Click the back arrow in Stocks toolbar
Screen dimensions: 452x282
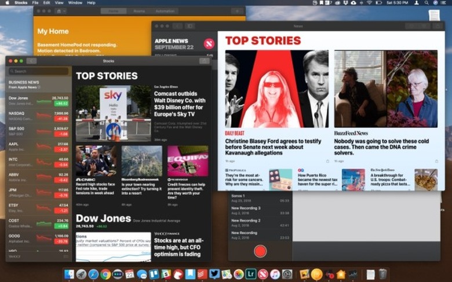coord(31,61)
